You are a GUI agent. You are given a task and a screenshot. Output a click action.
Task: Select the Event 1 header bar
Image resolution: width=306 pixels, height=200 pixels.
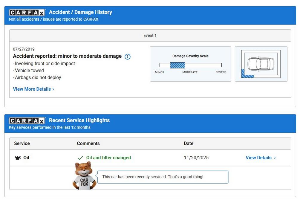pyautogui.click(x=150, y=36)
